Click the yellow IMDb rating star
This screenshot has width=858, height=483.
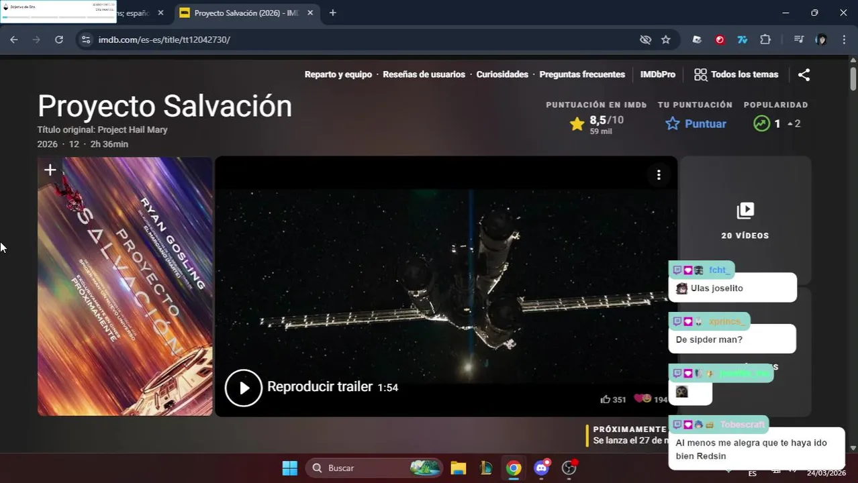[x=577, y=123]
